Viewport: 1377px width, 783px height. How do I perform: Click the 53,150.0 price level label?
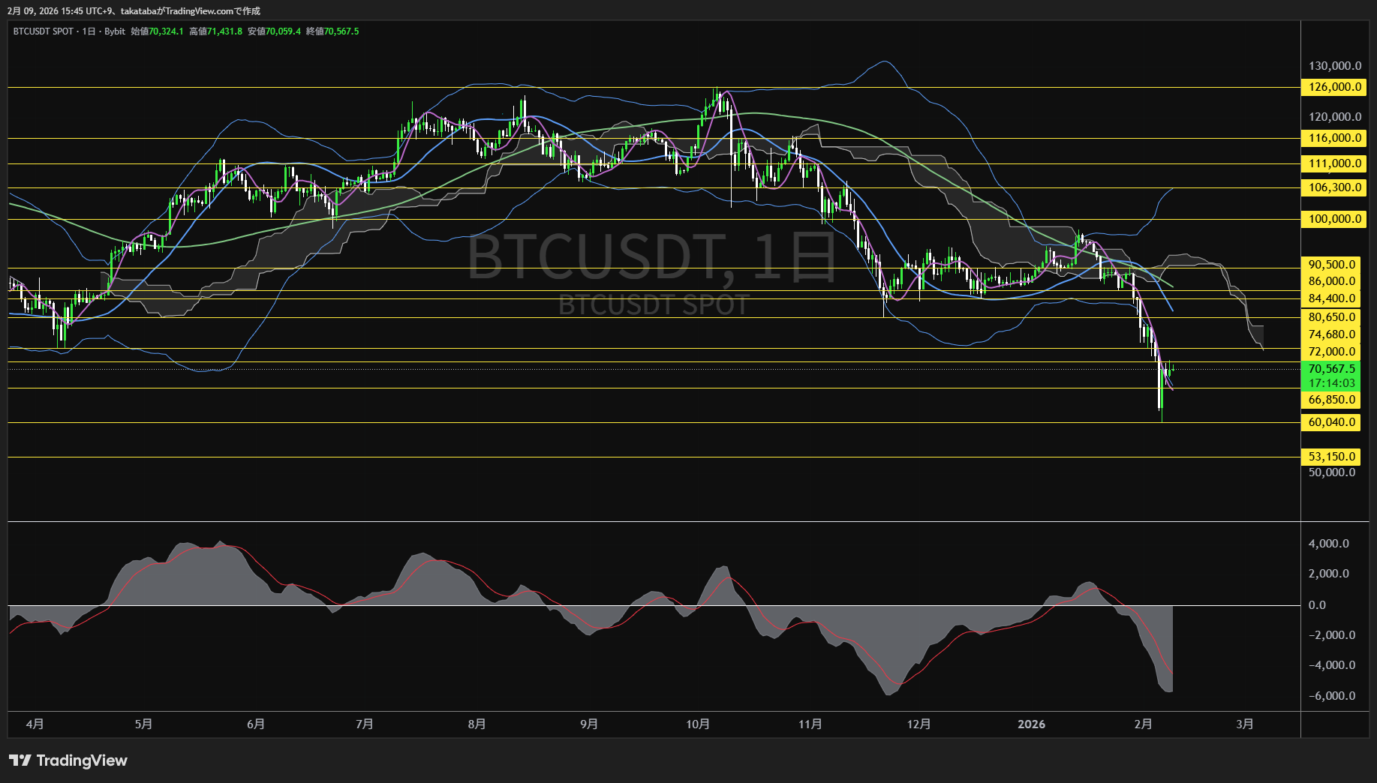(1332, 457)
